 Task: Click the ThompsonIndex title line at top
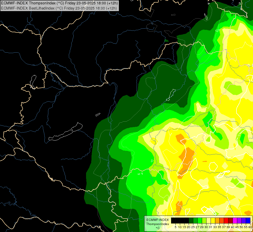[59, 3]
